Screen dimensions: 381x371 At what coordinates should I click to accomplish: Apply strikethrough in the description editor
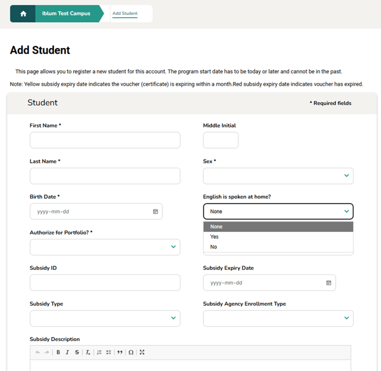point(77,352)
